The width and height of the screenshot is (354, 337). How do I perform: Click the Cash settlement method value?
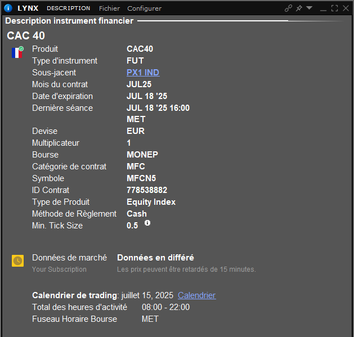(x=137, y=214)
